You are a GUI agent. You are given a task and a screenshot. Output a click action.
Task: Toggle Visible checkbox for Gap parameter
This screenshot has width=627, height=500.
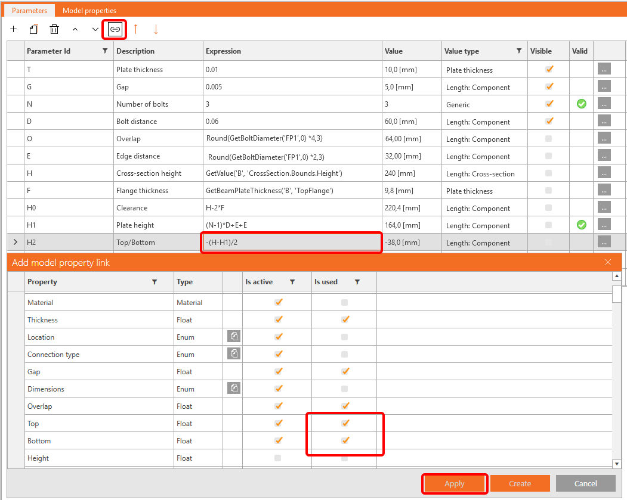549,87
